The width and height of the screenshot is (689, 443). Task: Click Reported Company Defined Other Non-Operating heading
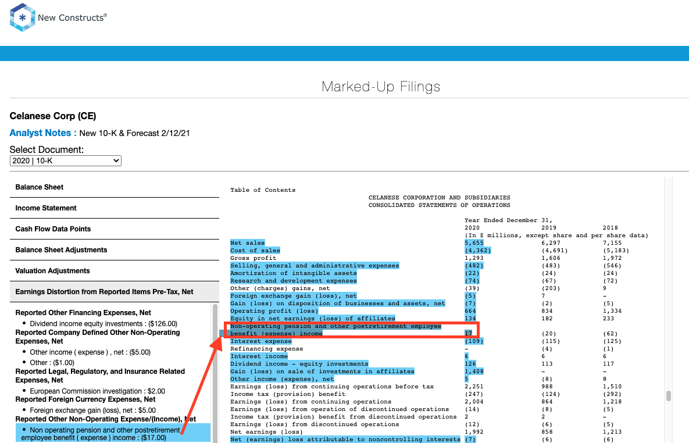click(x=98, y=337)
